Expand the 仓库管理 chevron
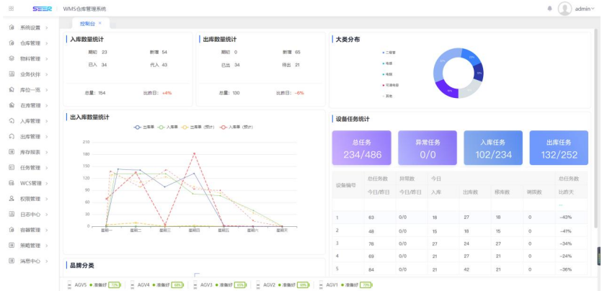 click(x=47, y=43)
